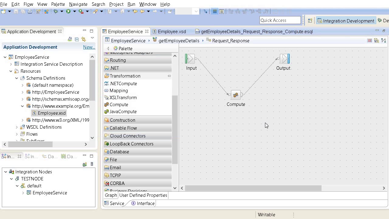Select the default integration server
This screenshot has height=219, width=389.
pos(34,186)
